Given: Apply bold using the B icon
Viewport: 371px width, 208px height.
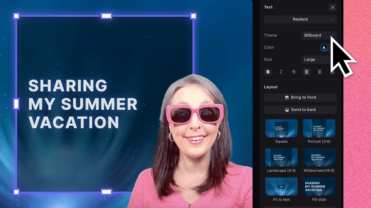Looking at the screenshot, I should pos(268,72).
